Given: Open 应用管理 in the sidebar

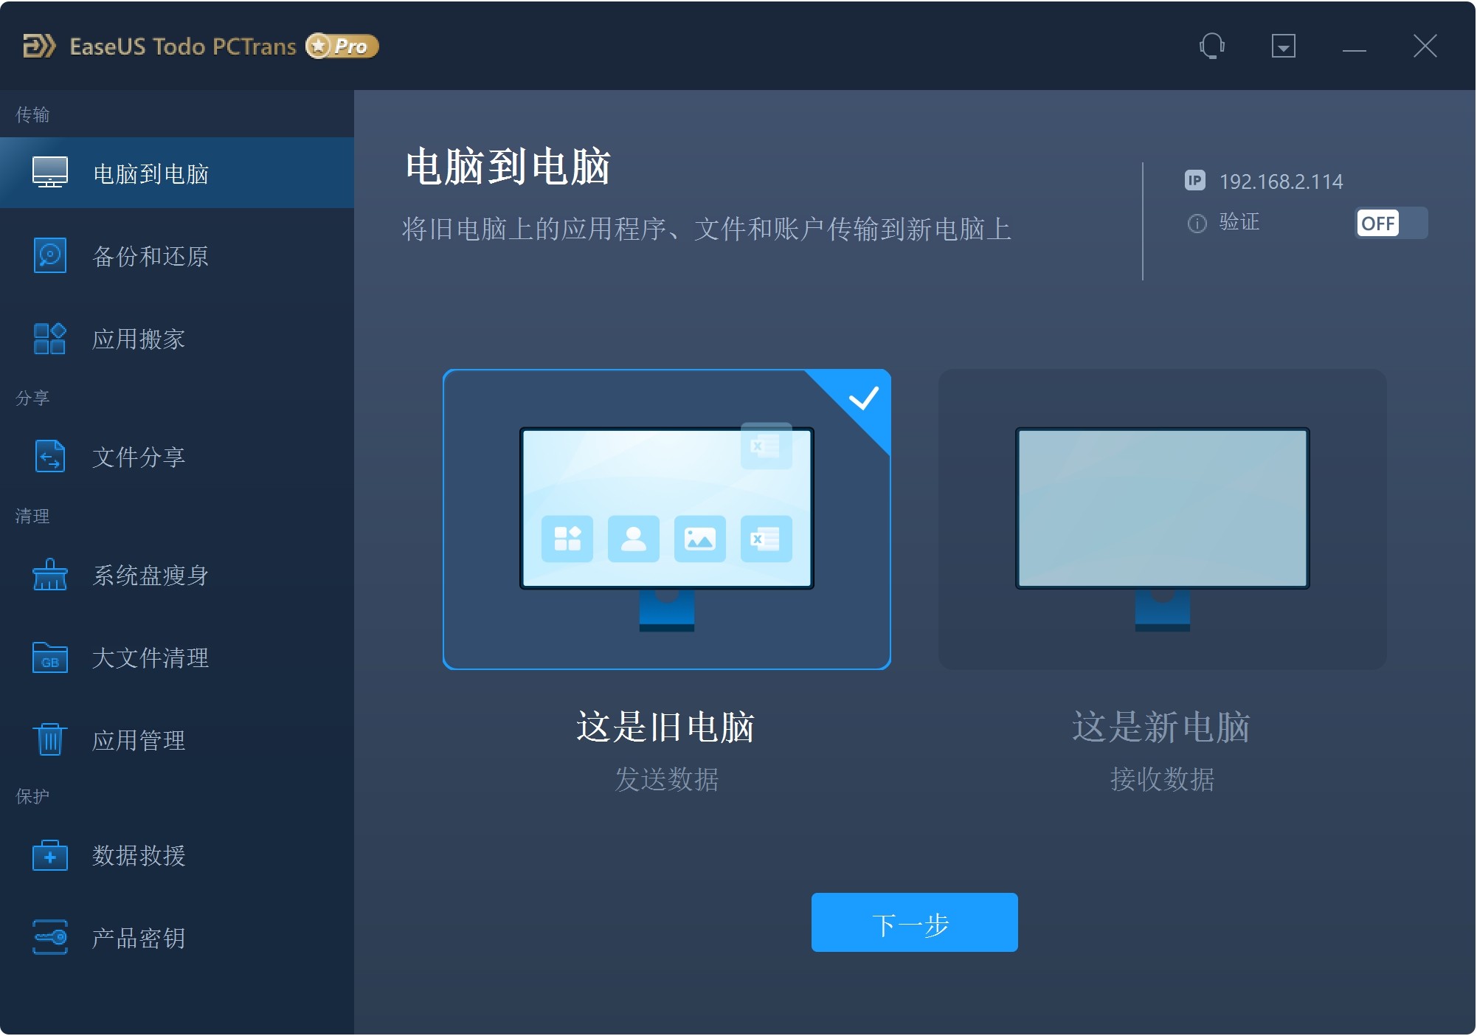Looking at the screenshot, I should (x=177, y=739).
